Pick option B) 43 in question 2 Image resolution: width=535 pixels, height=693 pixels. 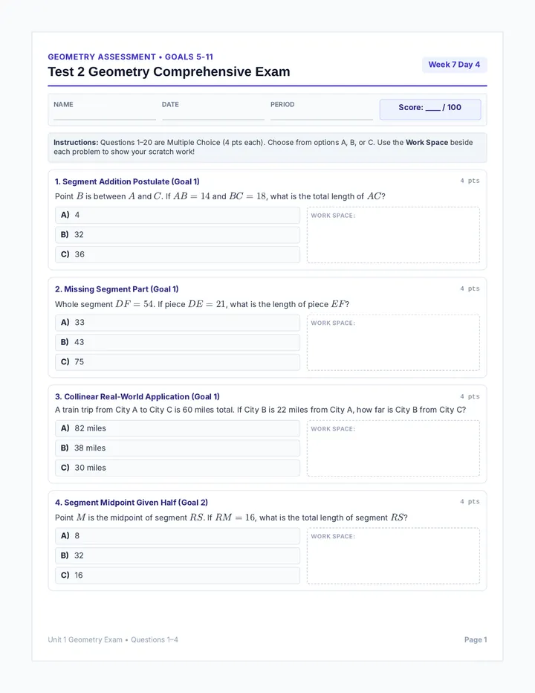coord(177,343)
